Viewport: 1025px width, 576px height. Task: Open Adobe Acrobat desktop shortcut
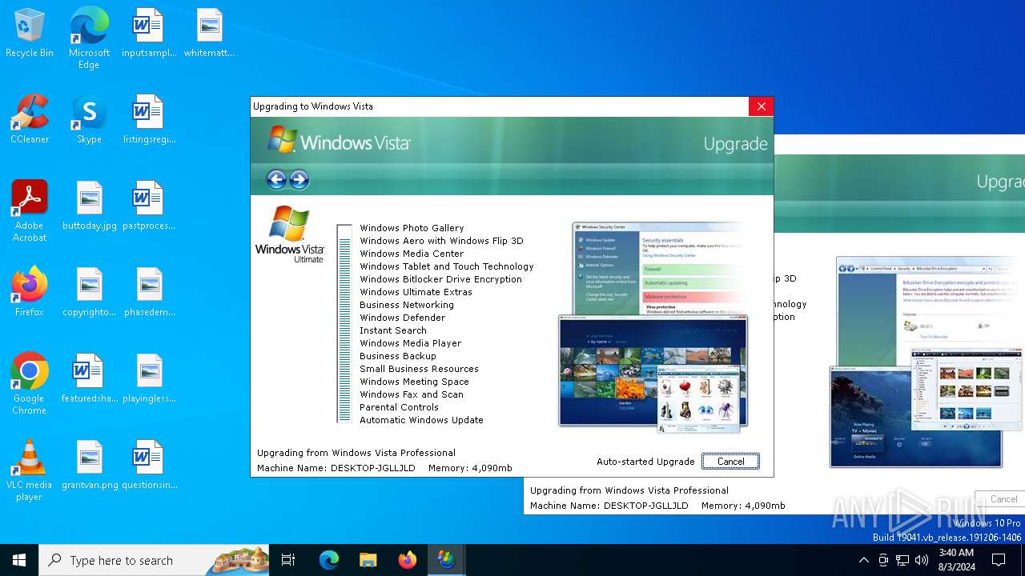pyautogui.click(x=30, y=211)
